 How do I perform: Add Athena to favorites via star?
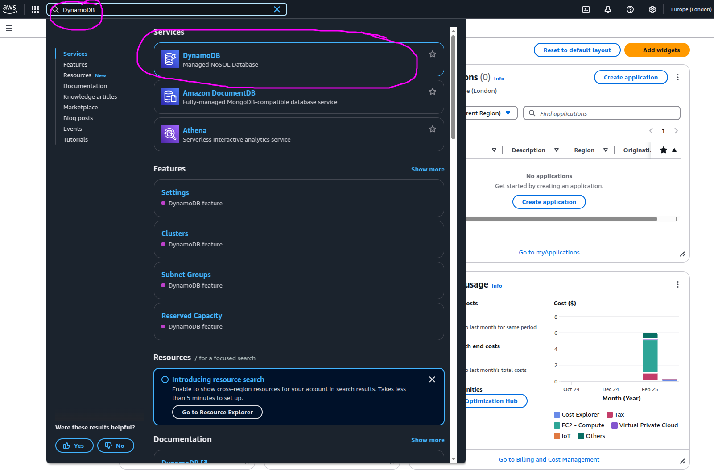coord(432,129)
